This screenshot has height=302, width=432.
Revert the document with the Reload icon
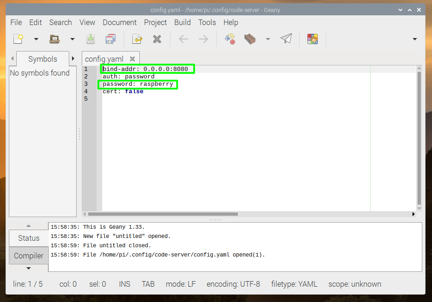coord(137,39)
